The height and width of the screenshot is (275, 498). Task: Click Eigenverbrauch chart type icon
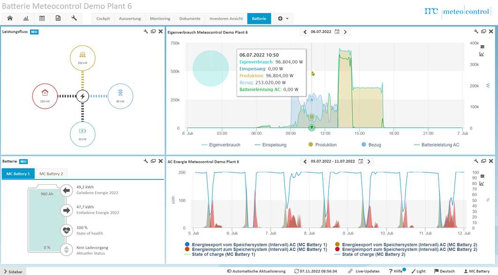[x=482, y=54]
